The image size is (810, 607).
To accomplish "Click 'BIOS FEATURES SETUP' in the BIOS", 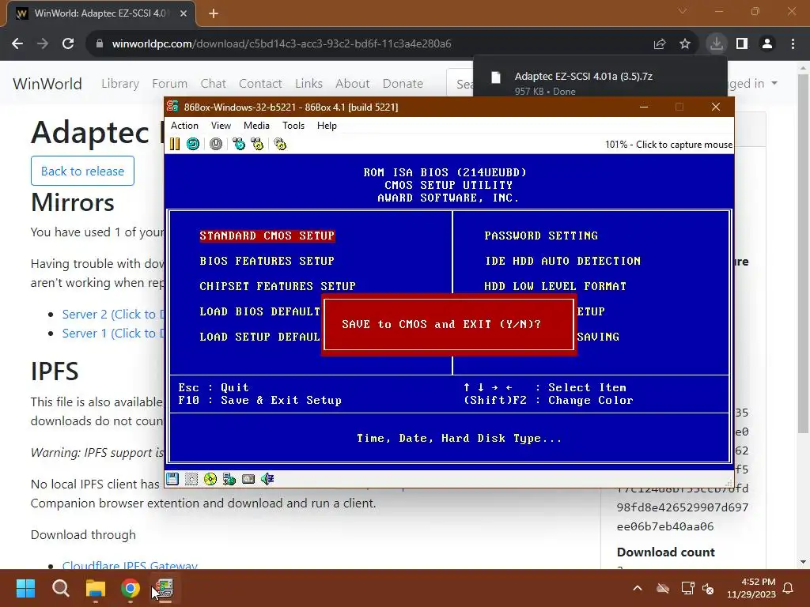I will tap(267, 261).
